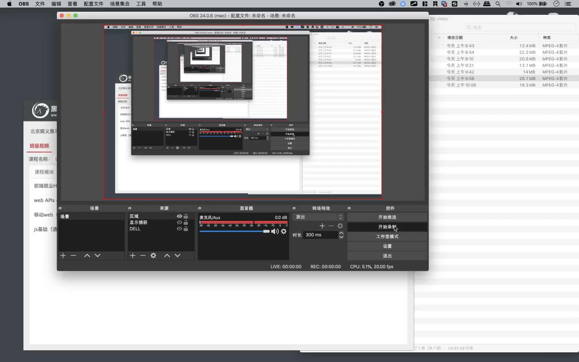Select 班级视频 tab in background browser
The height and width of the screenshot is (362, 579).
39,146
